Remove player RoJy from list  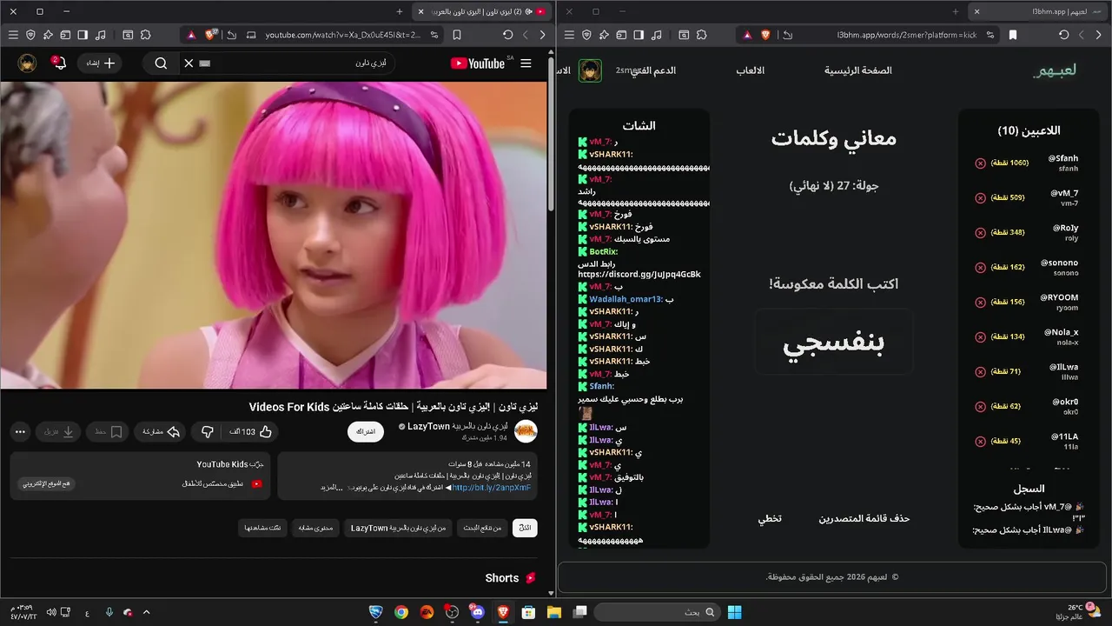pyautogui.click(x=981, y=232)
